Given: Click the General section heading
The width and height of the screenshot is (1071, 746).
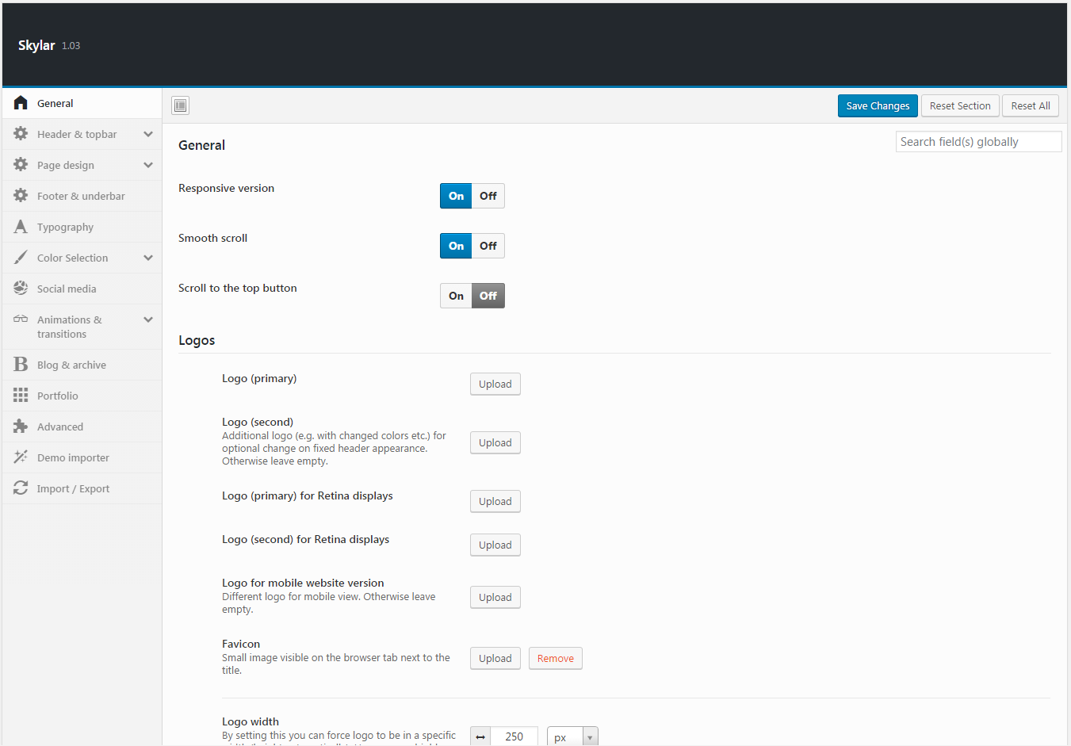Looking at the screenshot, I should 201,145.
